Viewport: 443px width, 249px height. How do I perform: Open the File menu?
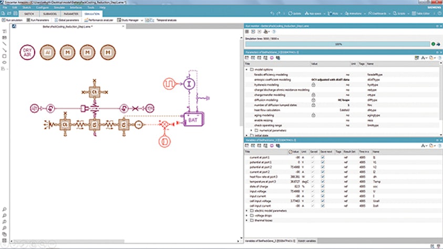coord(5,7)
